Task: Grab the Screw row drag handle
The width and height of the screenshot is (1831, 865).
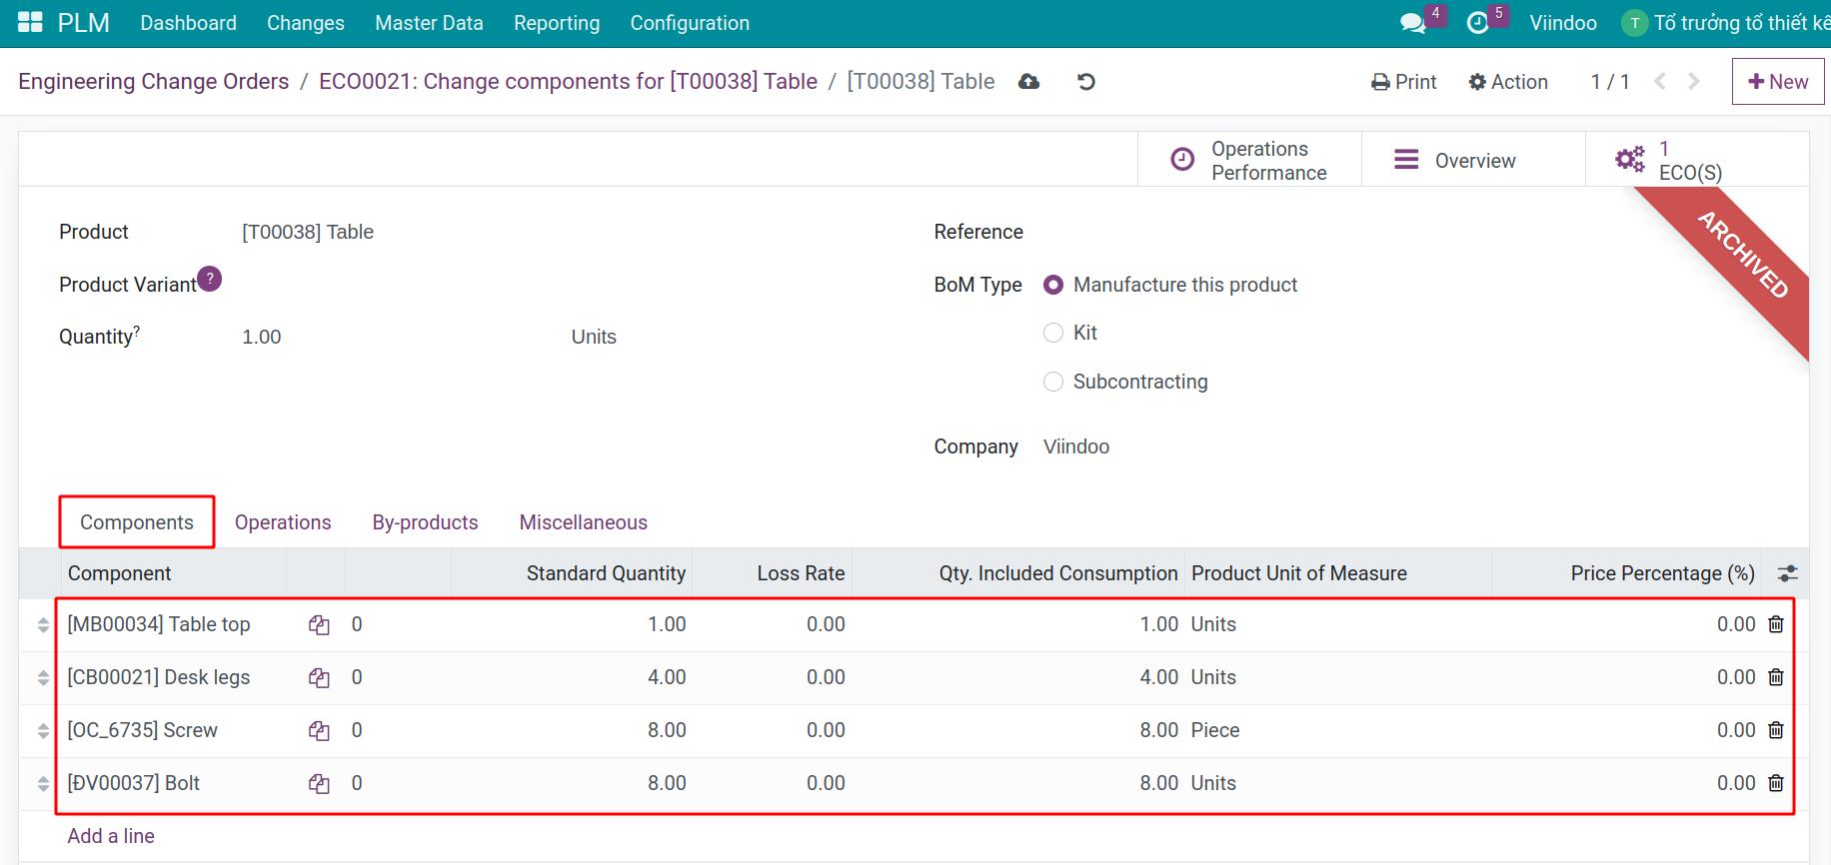Action: [x=43, y=731]
